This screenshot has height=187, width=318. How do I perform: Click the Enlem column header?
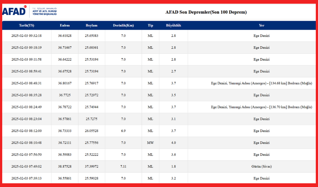pyautogui.click(x=65, y=26)
